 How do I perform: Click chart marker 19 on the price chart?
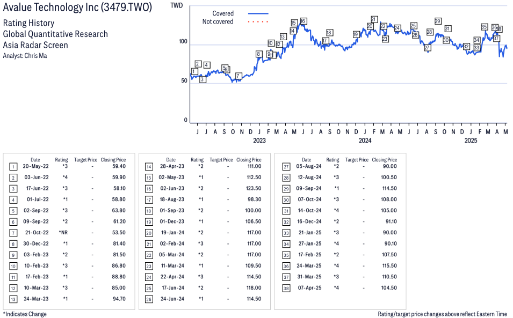click(356, 34)
